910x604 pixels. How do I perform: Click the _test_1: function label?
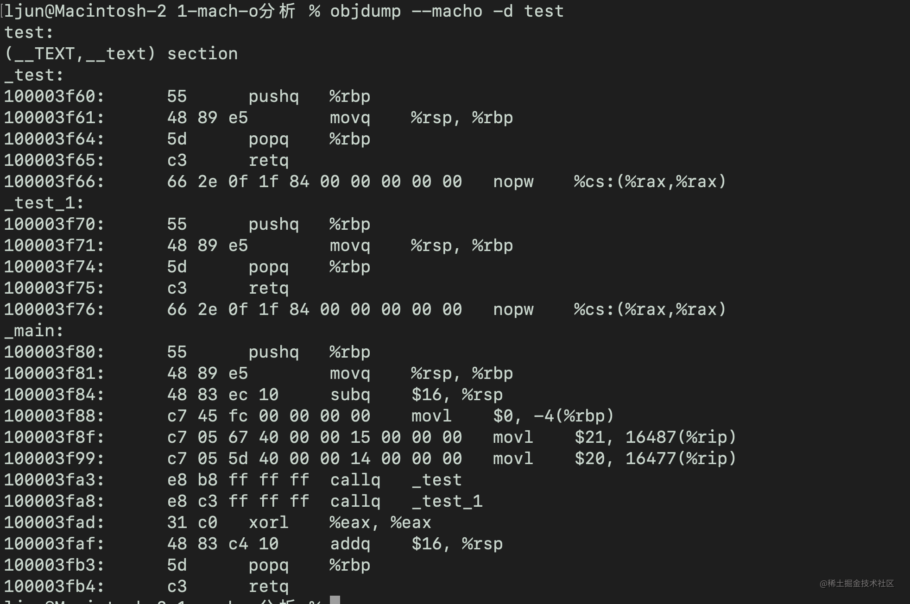tap(44, 203)
